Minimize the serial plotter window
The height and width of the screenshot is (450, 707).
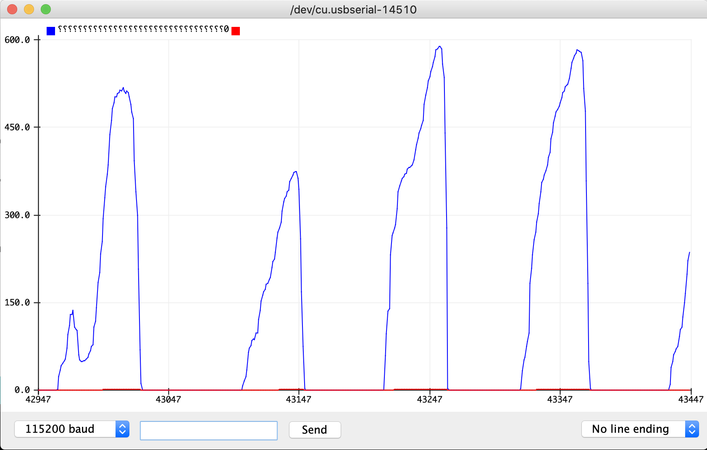29,9
